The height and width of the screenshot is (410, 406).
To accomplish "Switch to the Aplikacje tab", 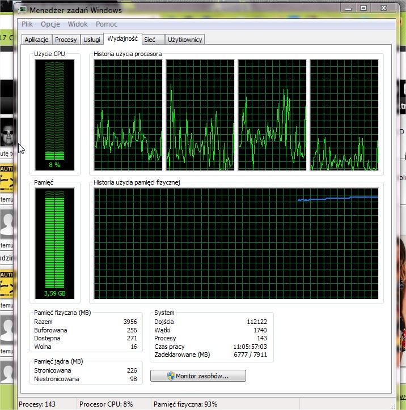I will coord(36,40).
